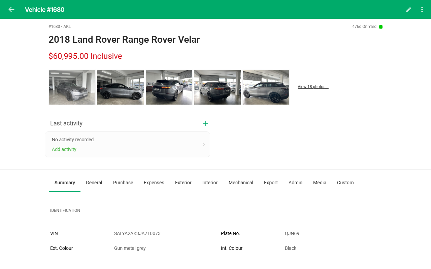Click the green Add activity link
The height and width of the screenshot is (269, 431).
click(64, 149)
